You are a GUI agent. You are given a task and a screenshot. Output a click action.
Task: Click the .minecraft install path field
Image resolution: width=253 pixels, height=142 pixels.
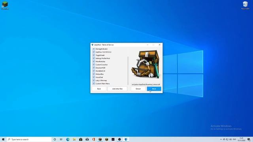[x=146, y=84]
